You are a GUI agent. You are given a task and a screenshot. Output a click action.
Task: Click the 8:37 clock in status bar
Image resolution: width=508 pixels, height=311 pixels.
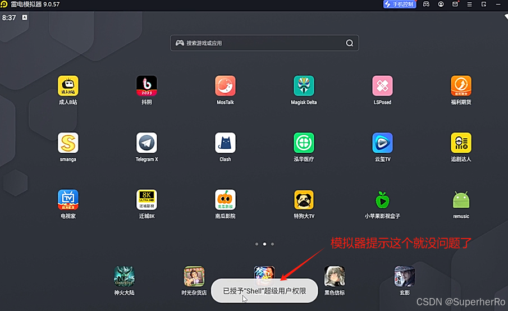[x=9, y=17]
